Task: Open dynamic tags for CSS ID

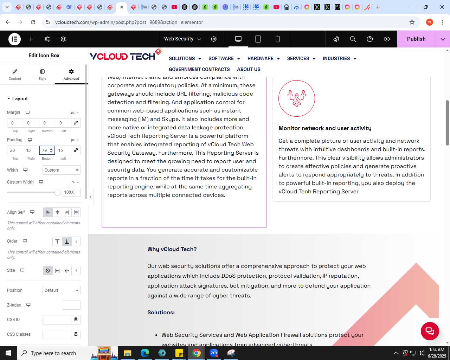Action: point(76,320)
